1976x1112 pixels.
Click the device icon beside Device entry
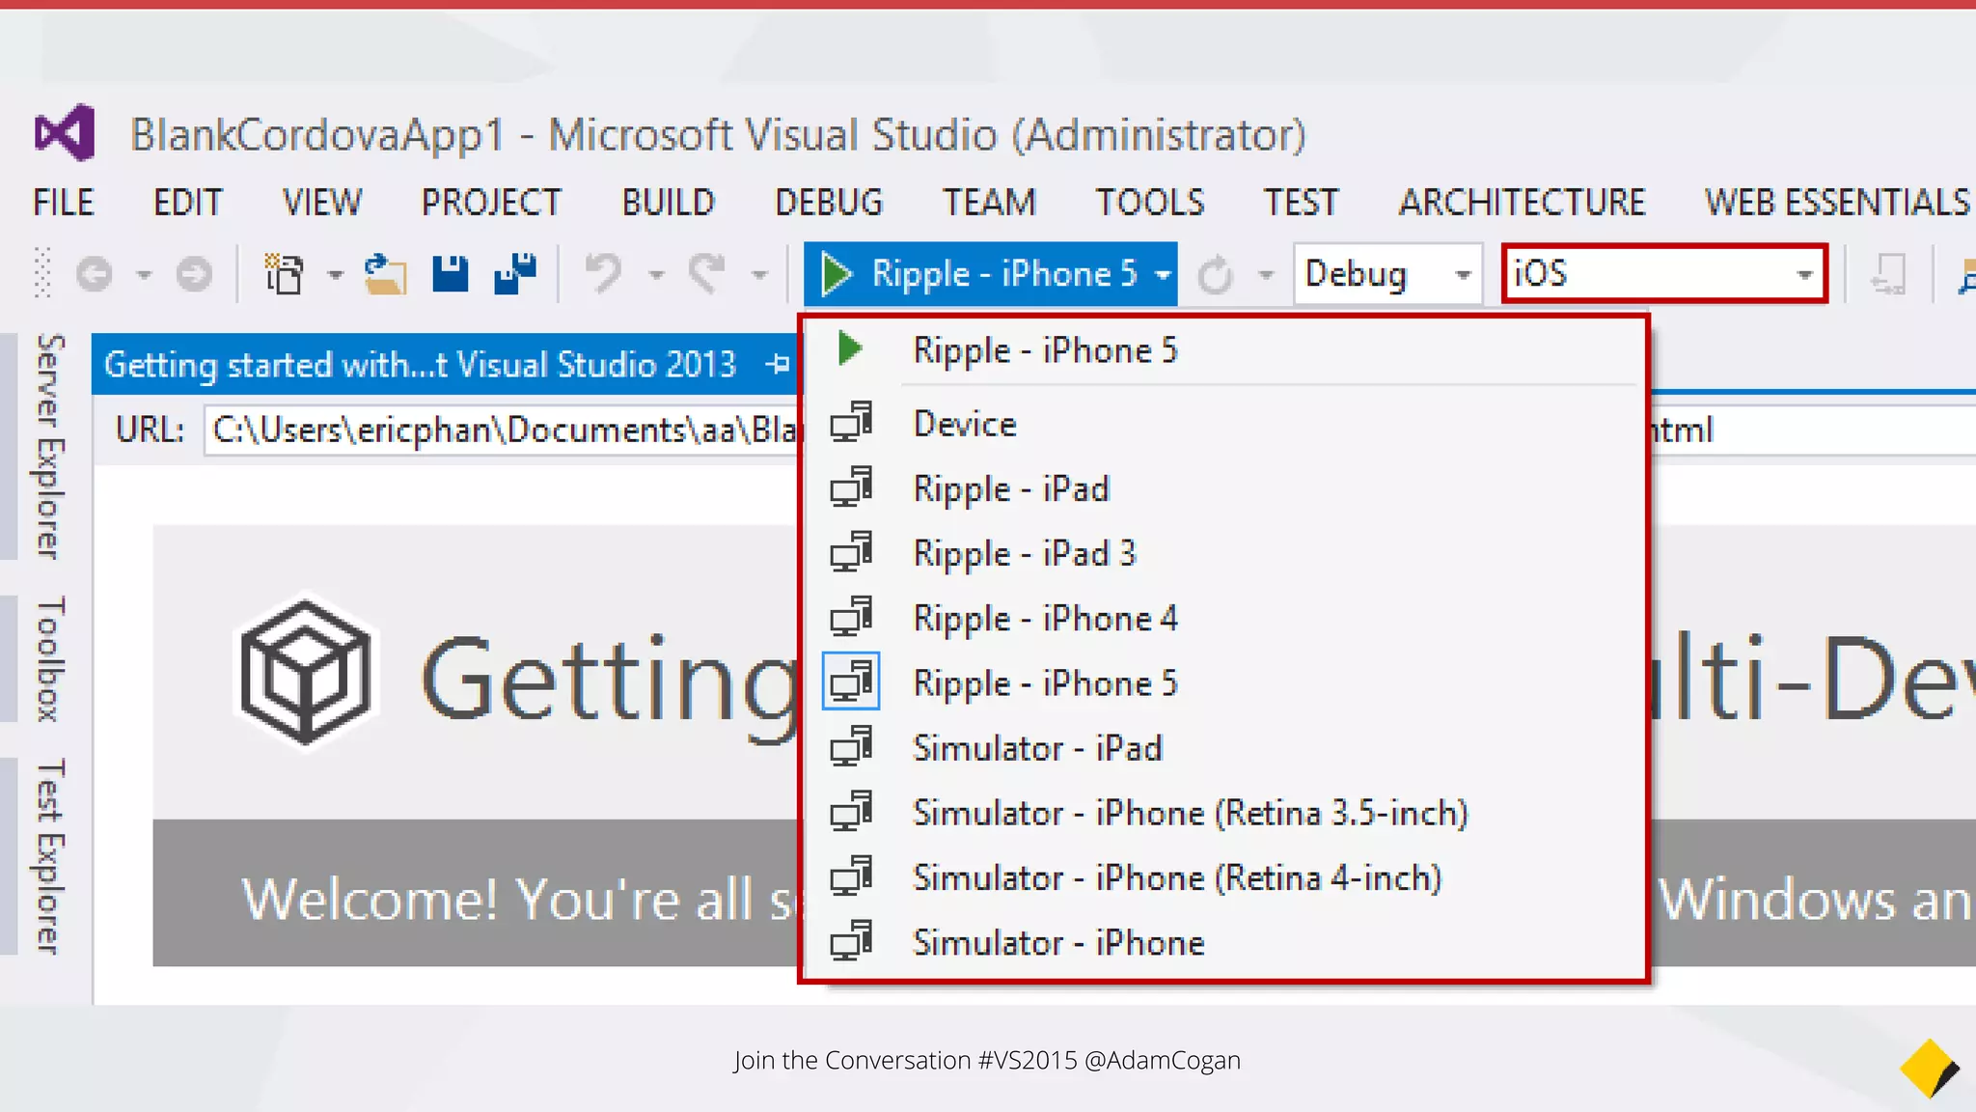pyautogui.click(x=851, y=423)
